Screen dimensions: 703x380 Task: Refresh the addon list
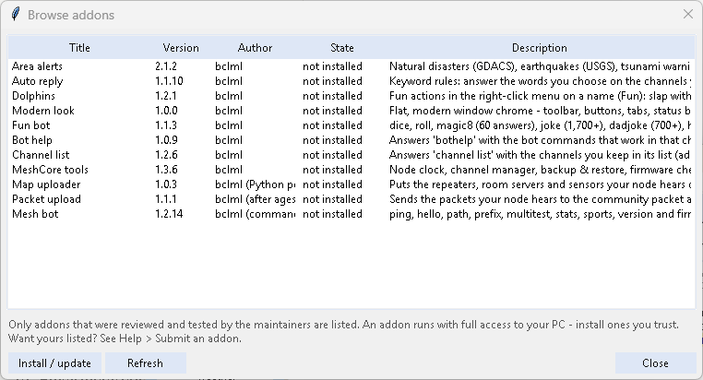[145, 363]
